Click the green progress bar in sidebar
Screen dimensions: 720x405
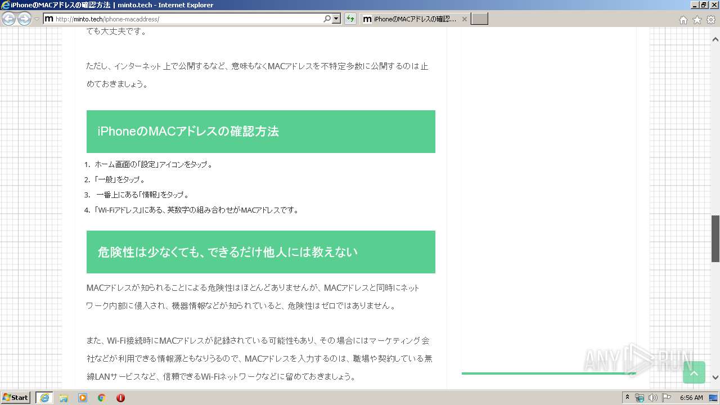[x=548, y=373]
